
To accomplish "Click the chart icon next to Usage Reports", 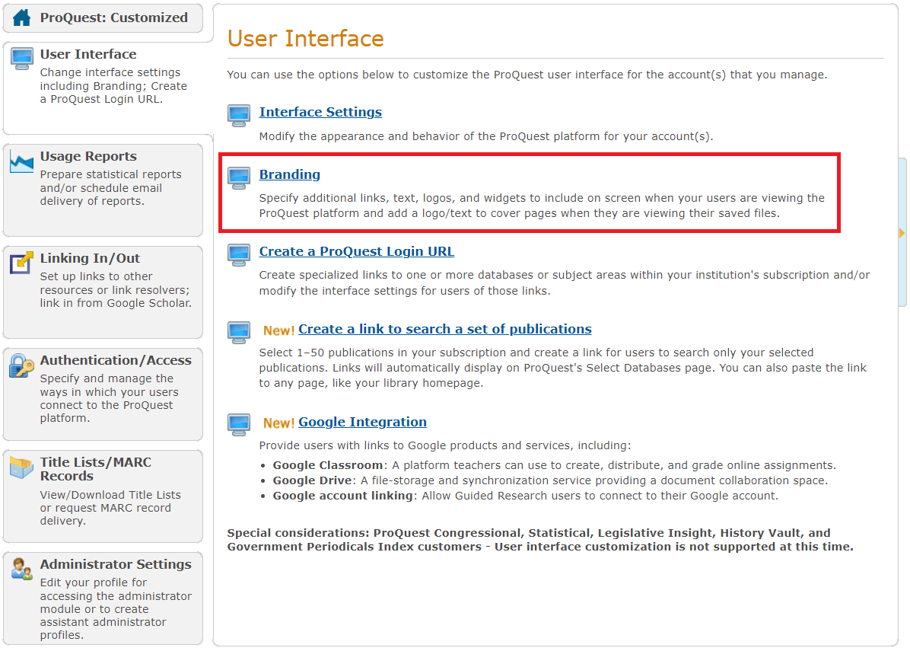I will 21,163.
